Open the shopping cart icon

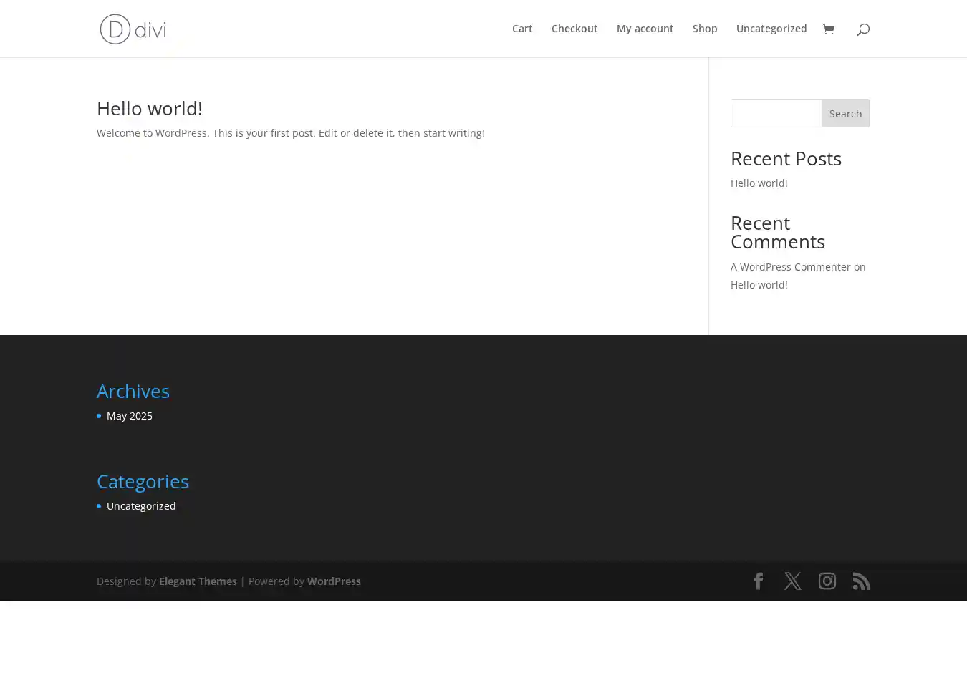[x=829, y=29]
